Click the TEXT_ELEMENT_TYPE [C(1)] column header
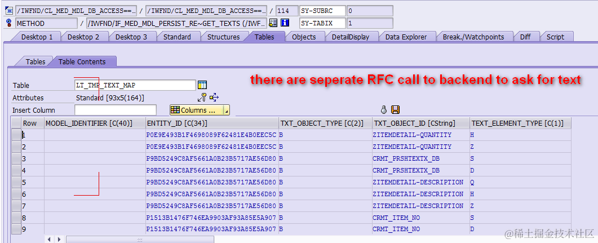598x243 pixels. [520, 123]
